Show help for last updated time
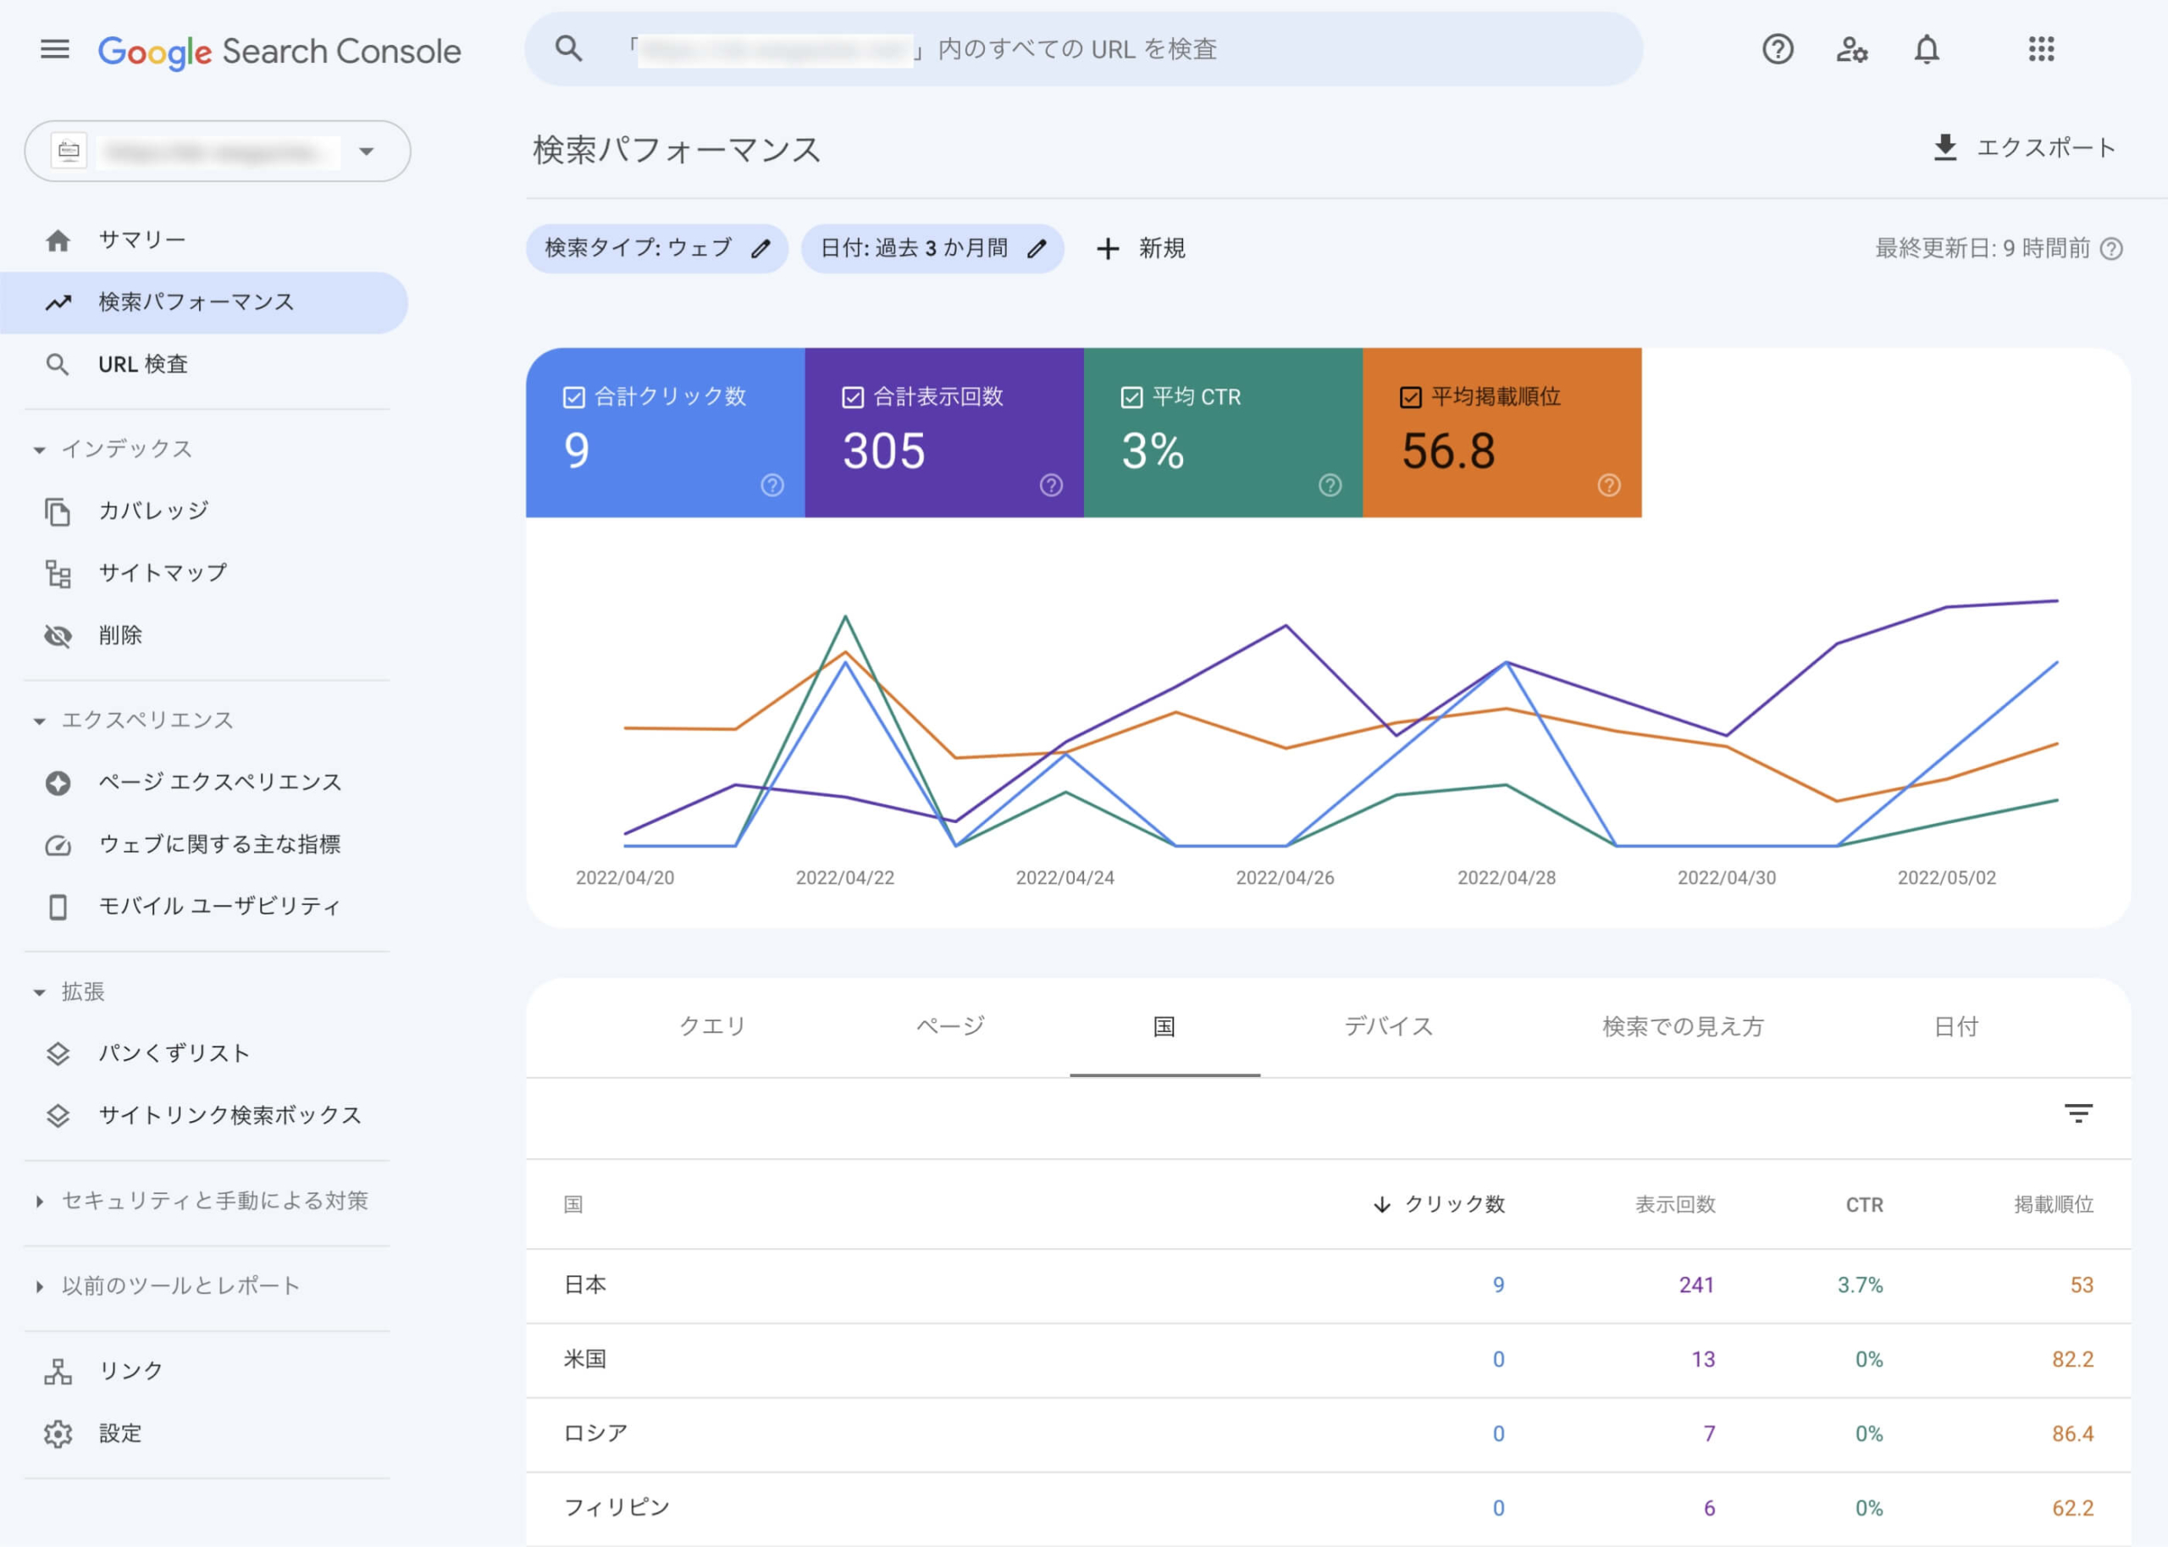The width and height of the screenshot is (2168, 1547). 2112,249
